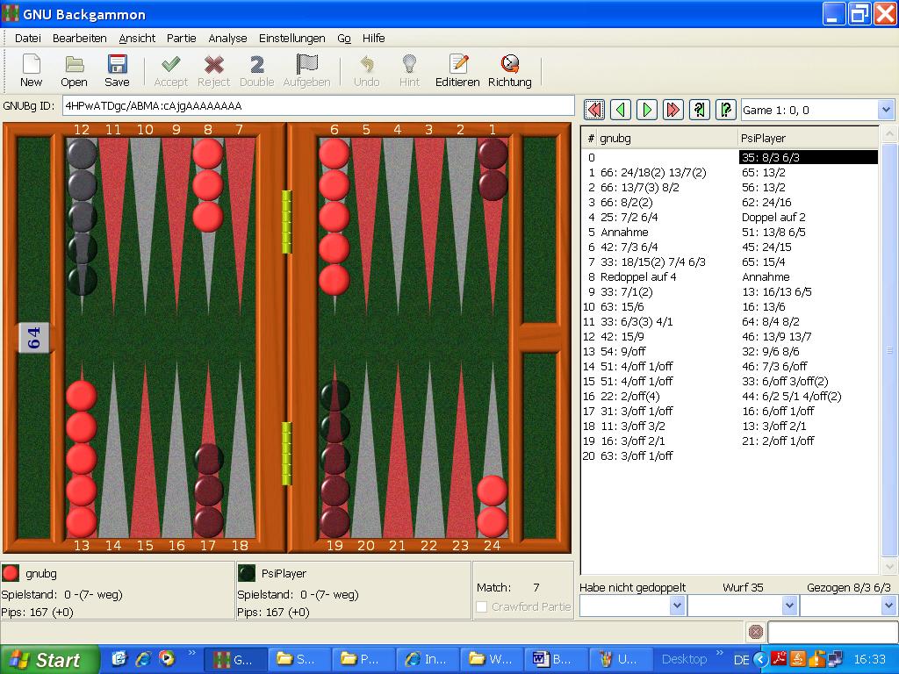
Task: Click the Windows Start button
Action: [x=50, y=660]
